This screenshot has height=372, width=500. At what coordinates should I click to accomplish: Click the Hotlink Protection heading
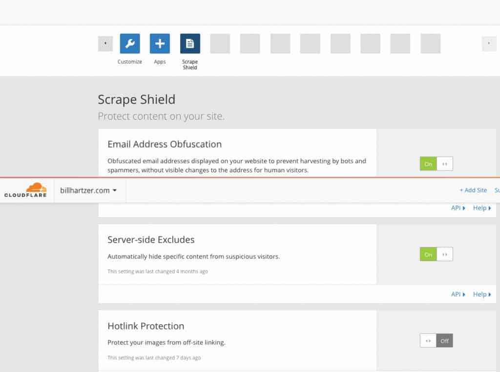coord(146,326)
